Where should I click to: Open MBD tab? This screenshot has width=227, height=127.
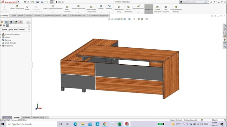(65, 16)
